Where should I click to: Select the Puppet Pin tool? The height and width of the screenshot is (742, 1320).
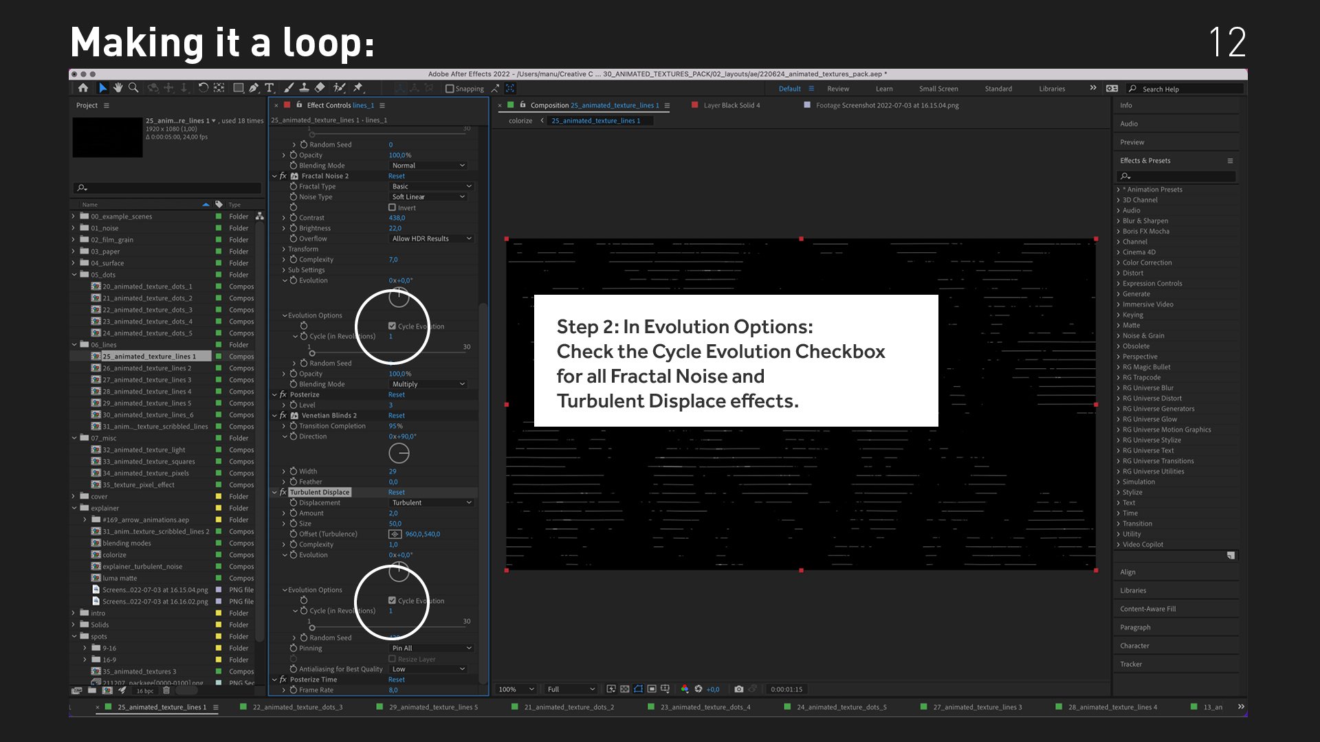pyautogui.click(x=357, y=88)
